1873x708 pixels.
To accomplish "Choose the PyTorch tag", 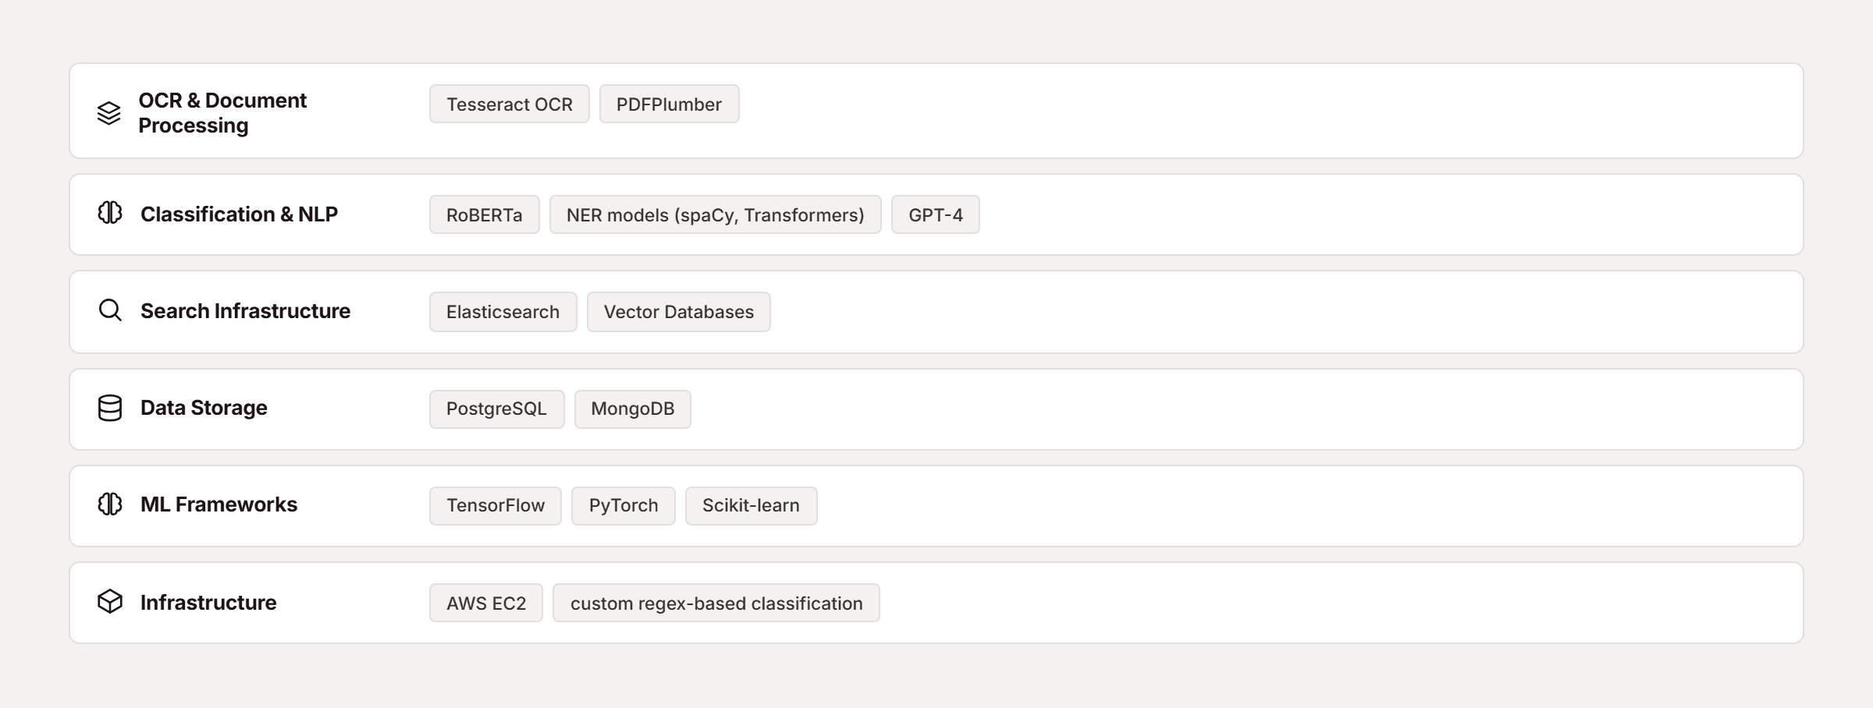I will tap(624, 506).
